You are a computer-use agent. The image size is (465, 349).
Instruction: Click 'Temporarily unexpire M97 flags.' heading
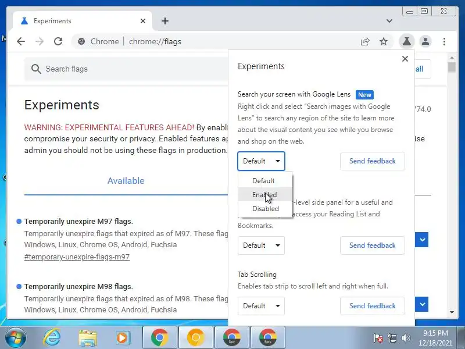[78, 222]
